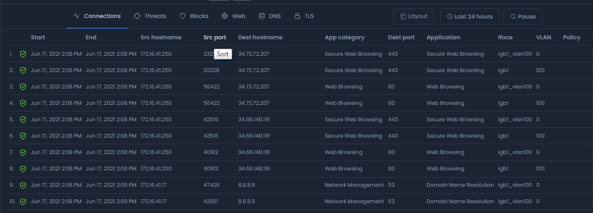This screenshot has width=593, height=213.
Task: Select src hostname 172.16.41.17 in row 10
Action: click(x=154, y=202)
